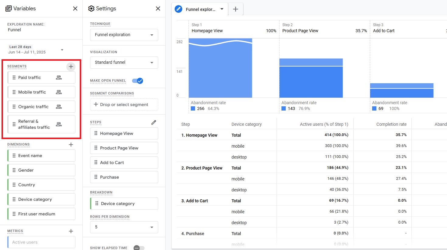Click the Step 3 Add to Cart bar

(402, 91)
